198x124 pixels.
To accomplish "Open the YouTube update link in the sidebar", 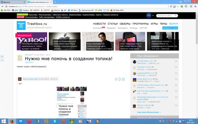I will [144, 67].
